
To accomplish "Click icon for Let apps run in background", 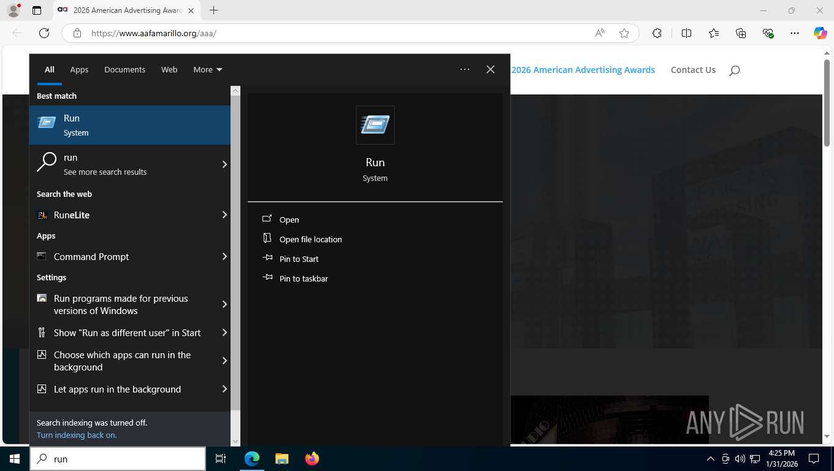I will (x=42, y=389).
